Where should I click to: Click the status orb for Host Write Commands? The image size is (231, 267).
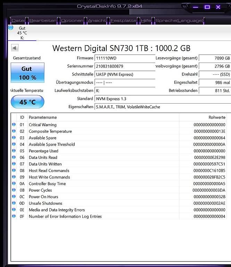pyautogui.click(x=14, y=177)
